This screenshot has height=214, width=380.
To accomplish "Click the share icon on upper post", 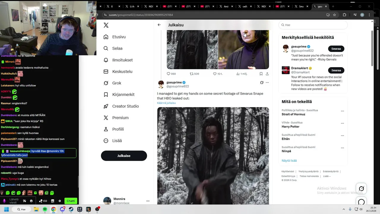I will point(267,74).
